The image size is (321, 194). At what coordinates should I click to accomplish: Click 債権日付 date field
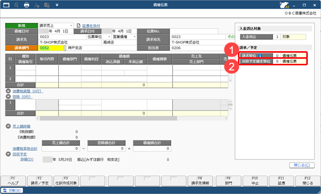(56, 31)
